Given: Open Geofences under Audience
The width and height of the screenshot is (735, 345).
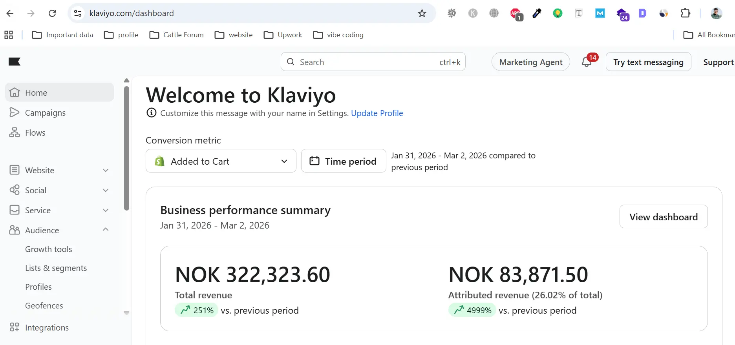Looking at the screenshot, I should pos(44,306).
